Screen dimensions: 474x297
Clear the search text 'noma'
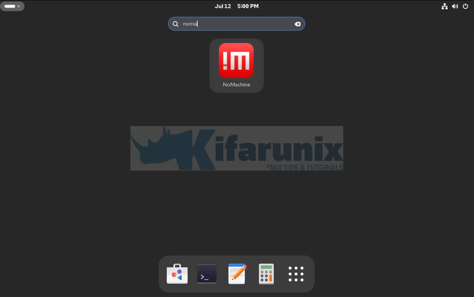(298, 24)
